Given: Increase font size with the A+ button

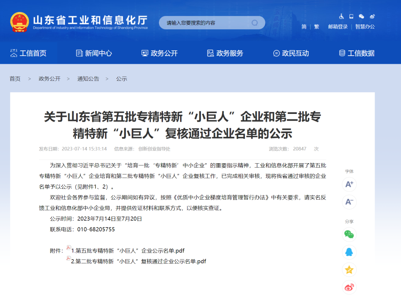Looking at the screenshot, I should pyautogui.click(x=349, y=184).
